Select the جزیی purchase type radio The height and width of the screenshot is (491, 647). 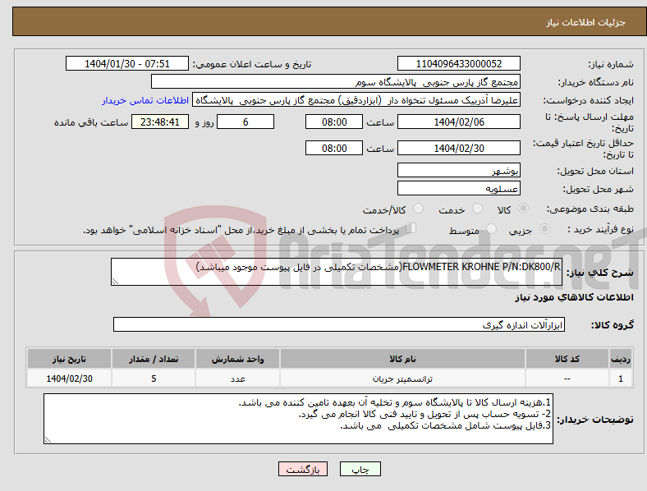tap(544, 228)
